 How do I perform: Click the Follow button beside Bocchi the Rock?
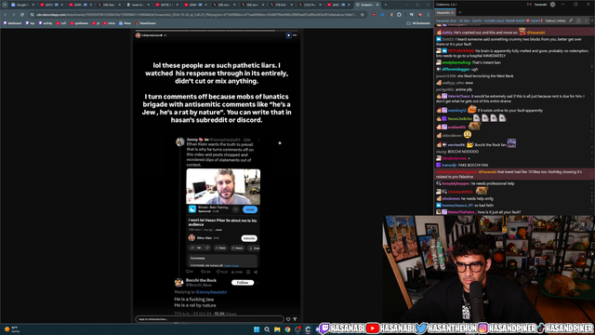[243, 283]
